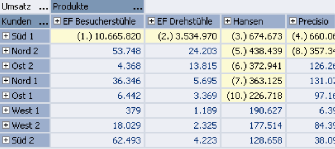Click the Kunden dimension header label
Screen dimensions: 335x149
(17, 22)
